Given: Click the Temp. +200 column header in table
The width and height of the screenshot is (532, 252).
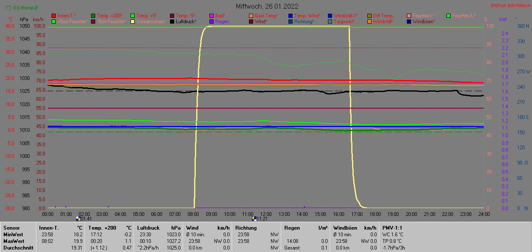Looking at the screenshot, I should coord(102,228).
